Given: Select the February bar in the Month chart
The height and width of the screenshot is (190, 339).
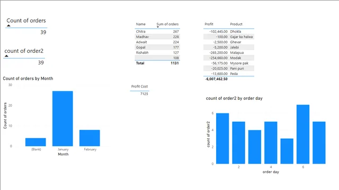Looking at the screenshot, I should pyautogui.click(x=90, y=138).
